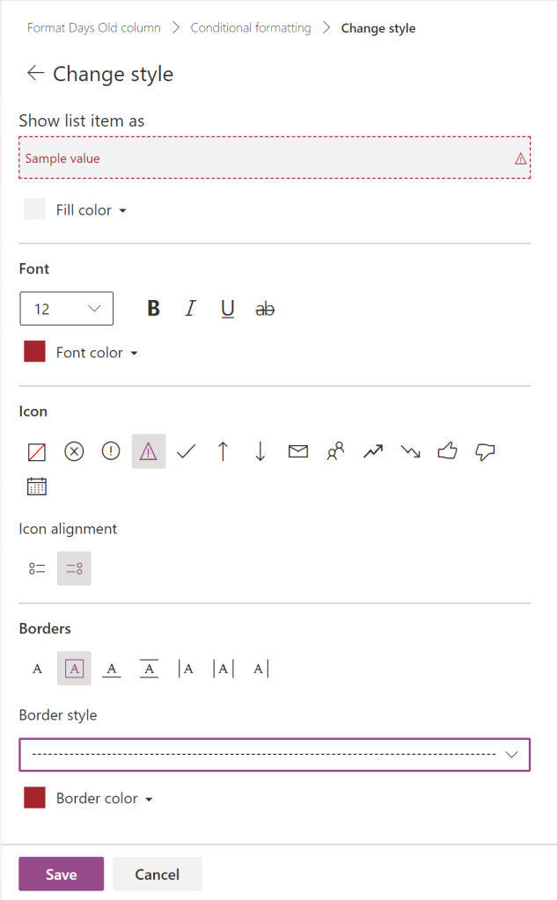Go to Conditional formatting breadcrumb
The width and height of the screenshot is (557, 900).
click(251, 28)
